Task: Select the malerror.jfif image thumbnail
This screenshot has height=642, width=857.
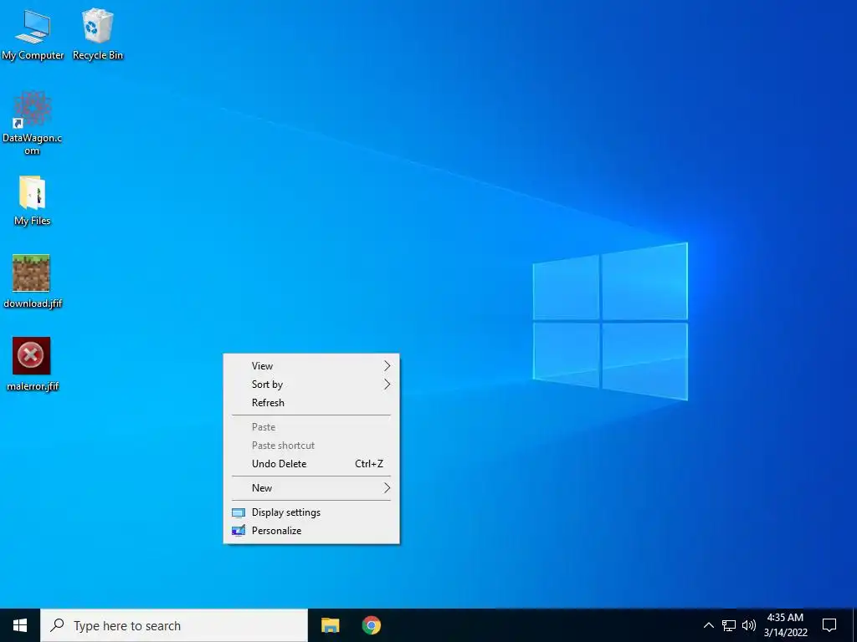Action: tap(32, 364)
